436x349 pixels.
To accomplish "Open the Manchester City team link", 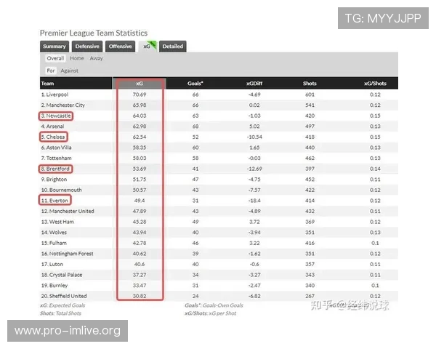I will pyautogui.click(x=62, y=105).
